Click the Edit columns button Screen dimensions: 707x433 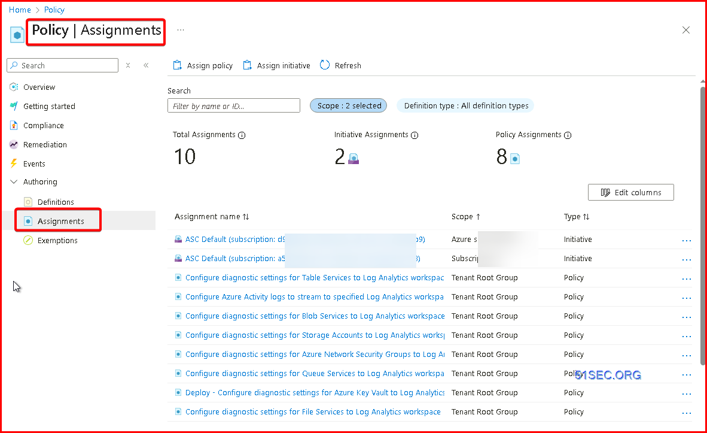pyautogui.click(x=631, y=192)
